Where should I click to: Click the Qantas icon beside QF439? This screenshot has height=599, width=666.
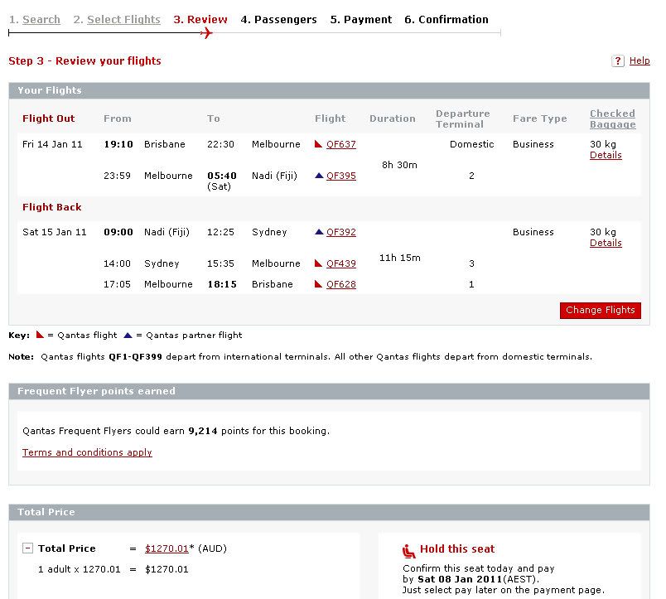[x=318, y=263]
